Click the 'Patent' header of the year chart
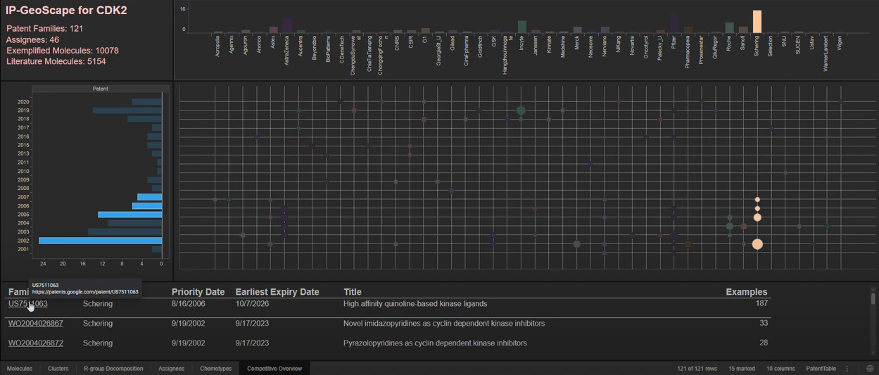The image size is (879, 375). click(101, 89)
